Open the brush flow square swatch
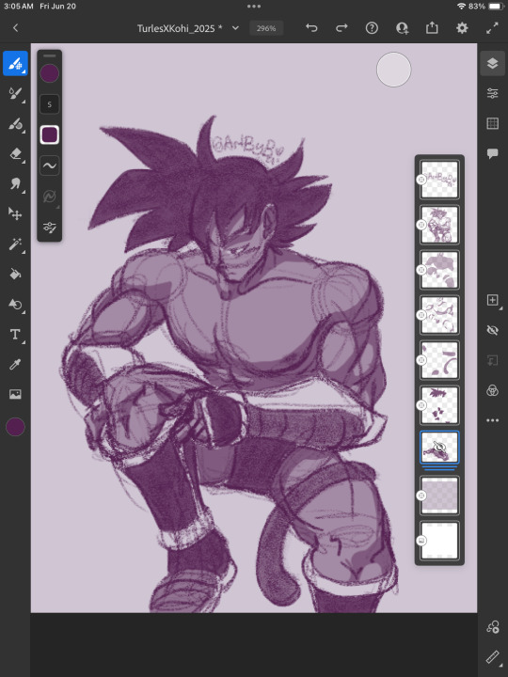 click(50, 134)
